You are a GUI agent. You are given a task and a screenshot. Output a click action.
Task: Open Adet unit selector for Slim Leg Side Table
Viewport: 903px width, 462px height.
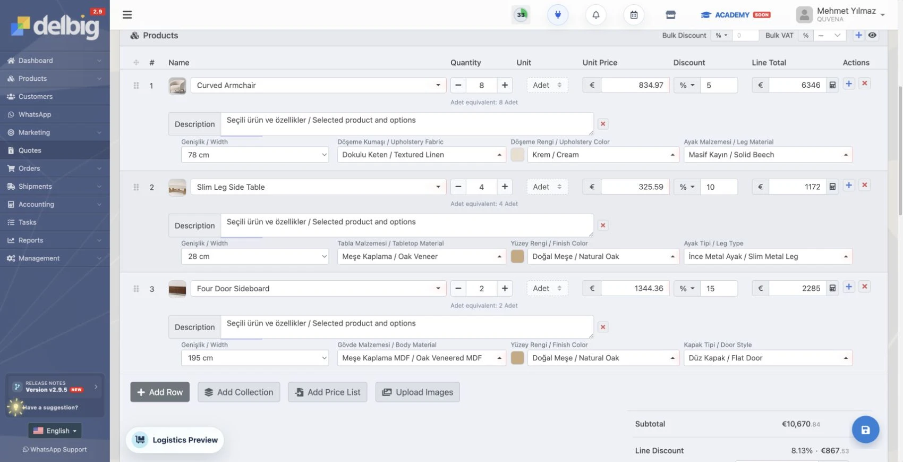click(x=547, y=187)
